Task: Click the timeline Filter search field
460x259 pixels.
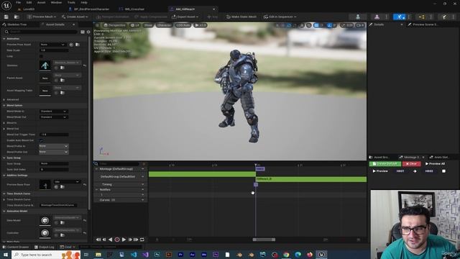Action: 119,164
